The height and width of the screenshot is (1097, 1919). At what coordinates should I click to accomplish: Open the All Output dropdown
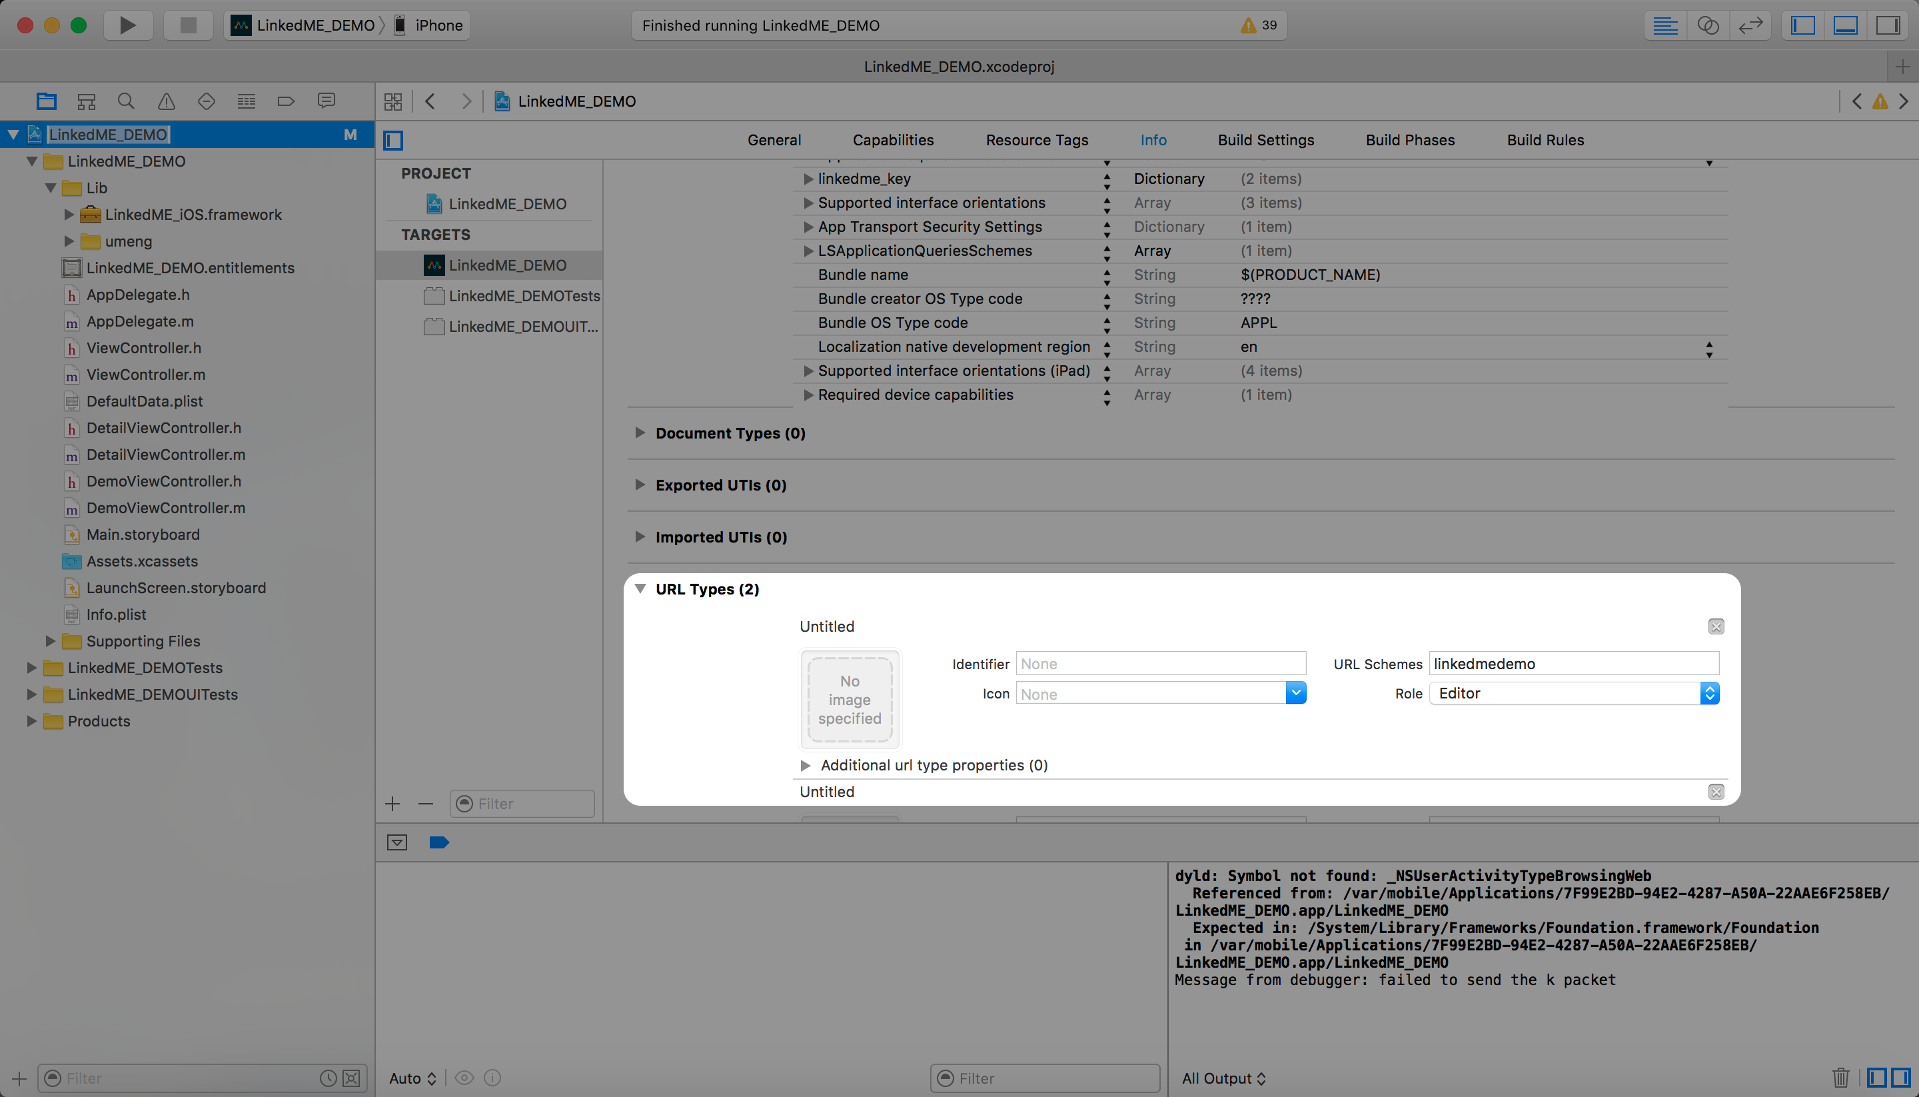coord(1224,1078)
